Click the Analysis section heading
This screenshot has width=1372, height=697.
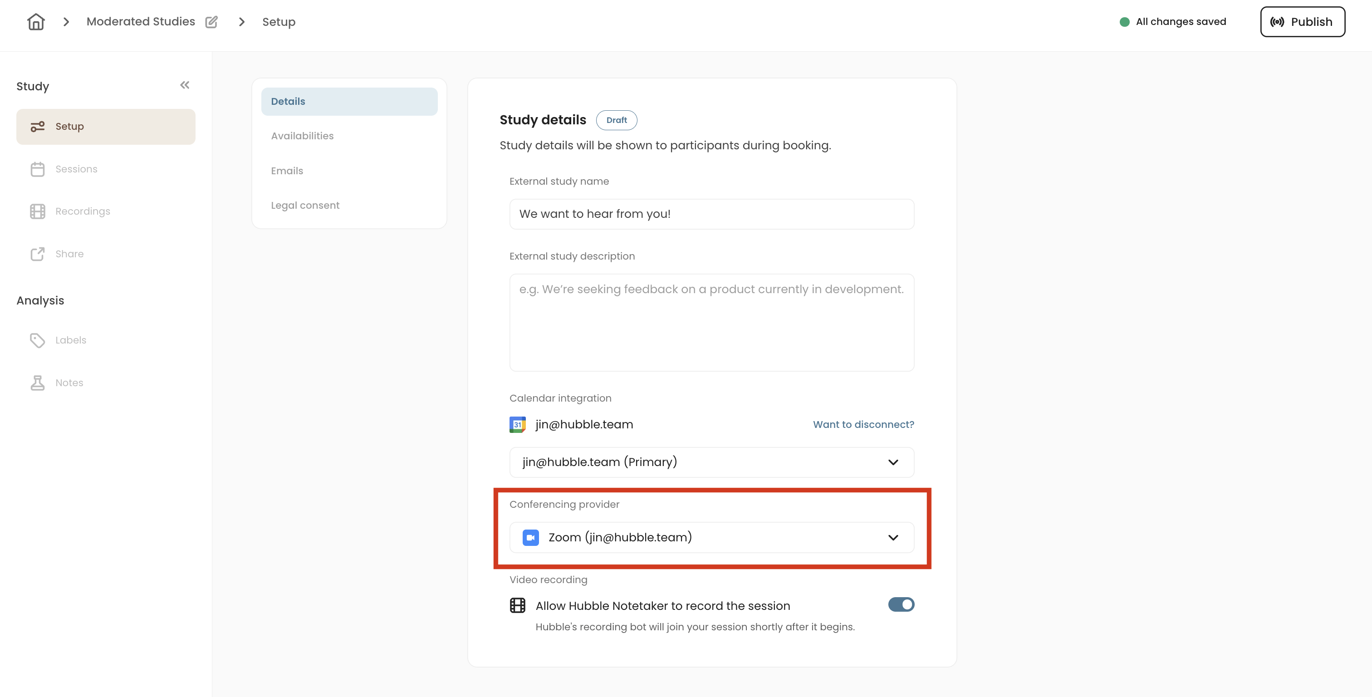(x=40, y=301)
